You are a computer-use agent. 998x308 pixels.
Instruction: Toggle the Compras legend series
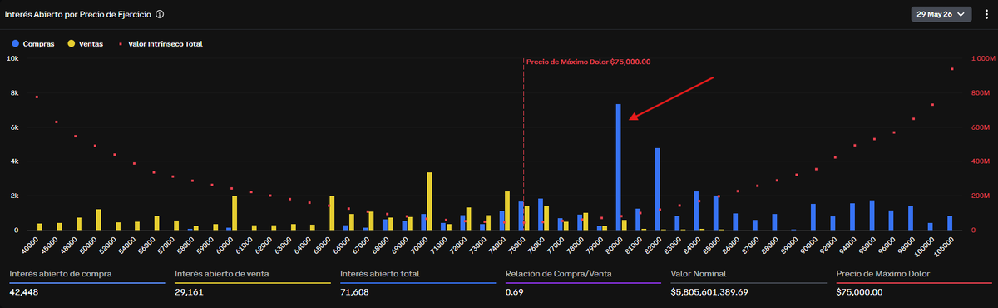point(32,43)
